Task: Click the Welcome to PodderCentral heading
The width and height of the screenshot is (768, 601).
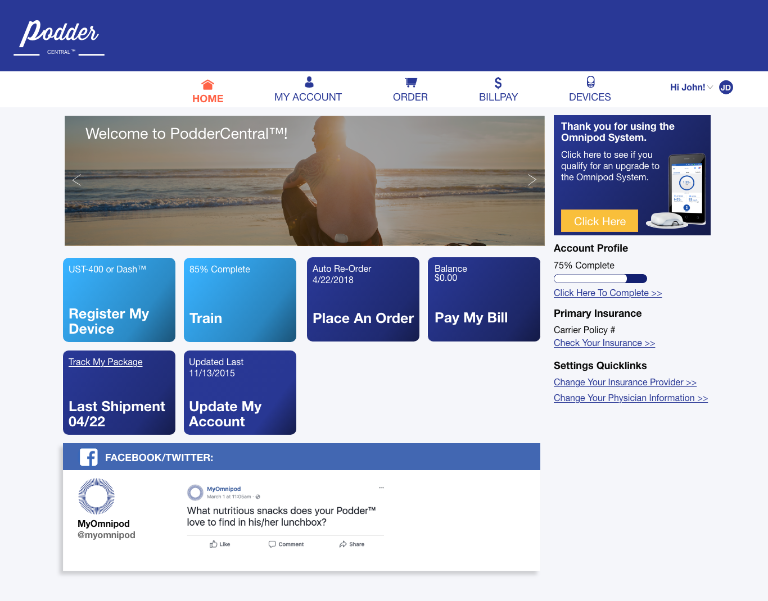Action: pyautogui.click(x=187, y=134)
